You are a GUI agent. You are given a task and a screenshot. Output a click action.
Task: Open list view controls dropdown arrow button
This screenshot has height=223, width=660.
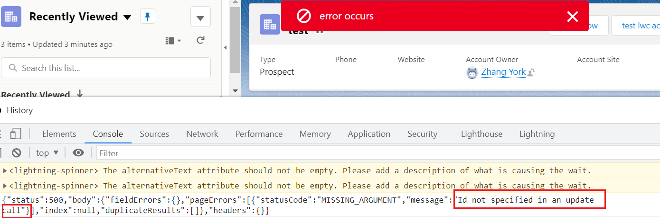click(200, 18)
